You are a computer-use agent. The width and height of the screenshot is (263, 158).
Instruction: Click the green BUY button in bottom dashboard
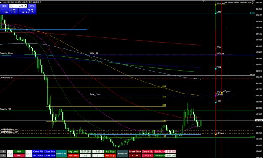pos(19,151)
